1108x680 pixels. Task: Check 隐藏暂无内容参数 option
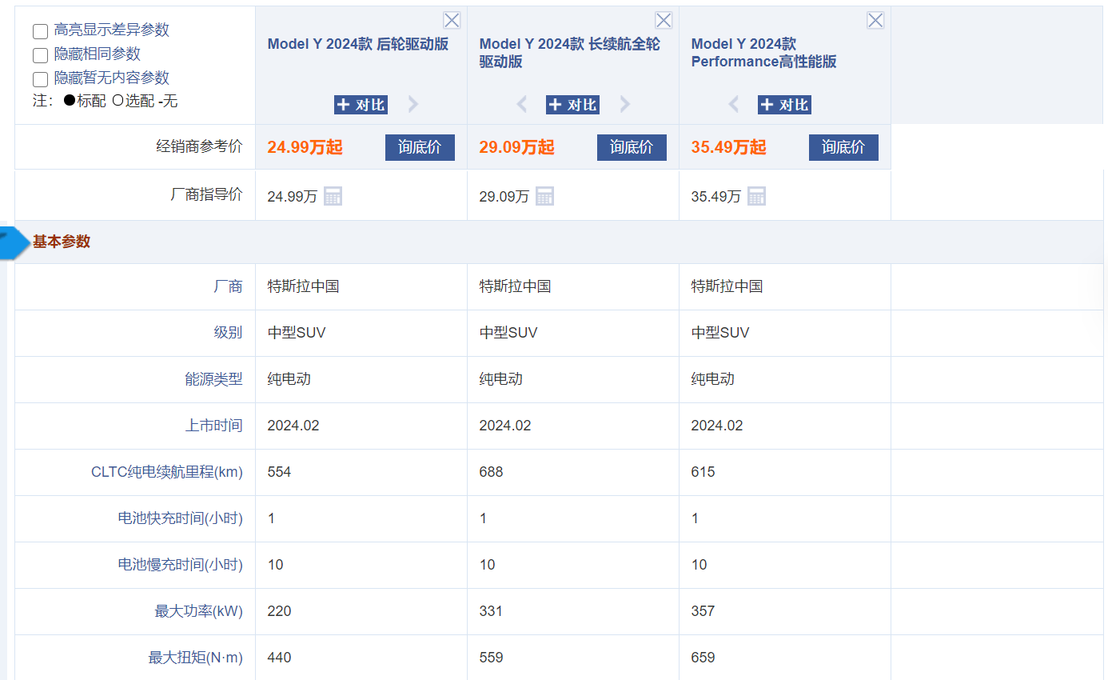tap(40, 80)
